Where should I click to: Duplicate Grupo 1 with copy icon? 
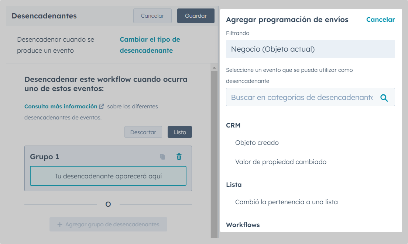click(x=162, y=157)
